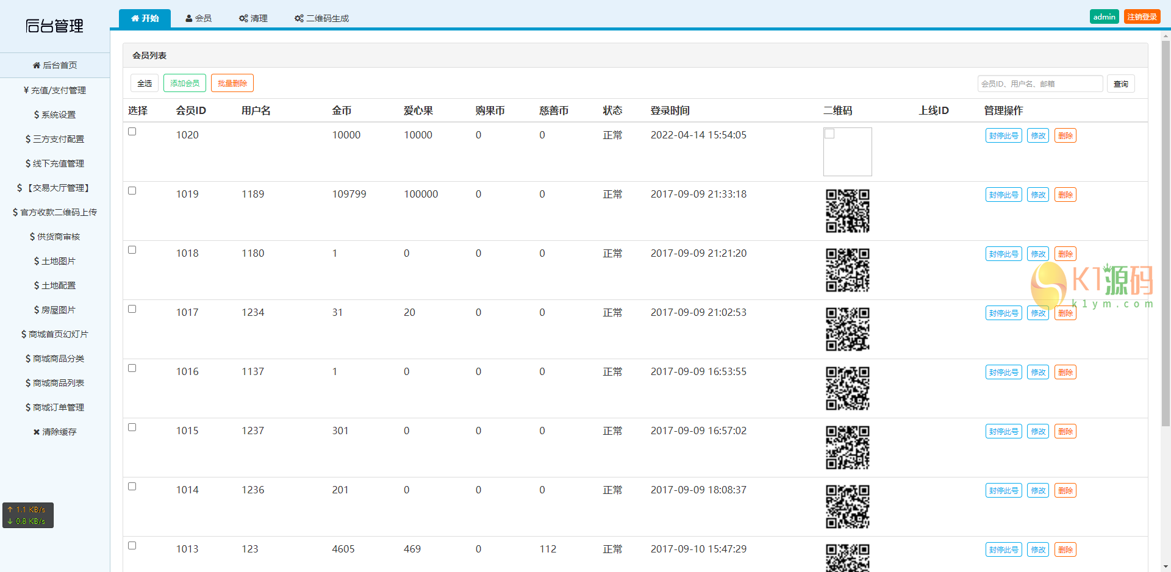
Task: Check the checkbox for member 1020
Action: (x=132, y=132)
